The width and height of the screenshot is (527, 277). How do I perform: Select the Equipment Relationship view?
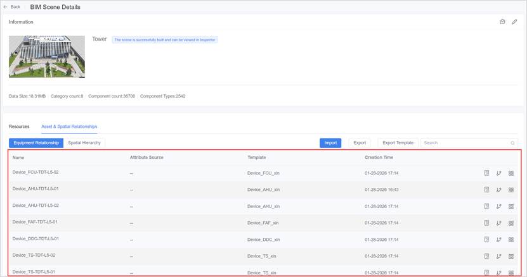click(x=36, y=143)
